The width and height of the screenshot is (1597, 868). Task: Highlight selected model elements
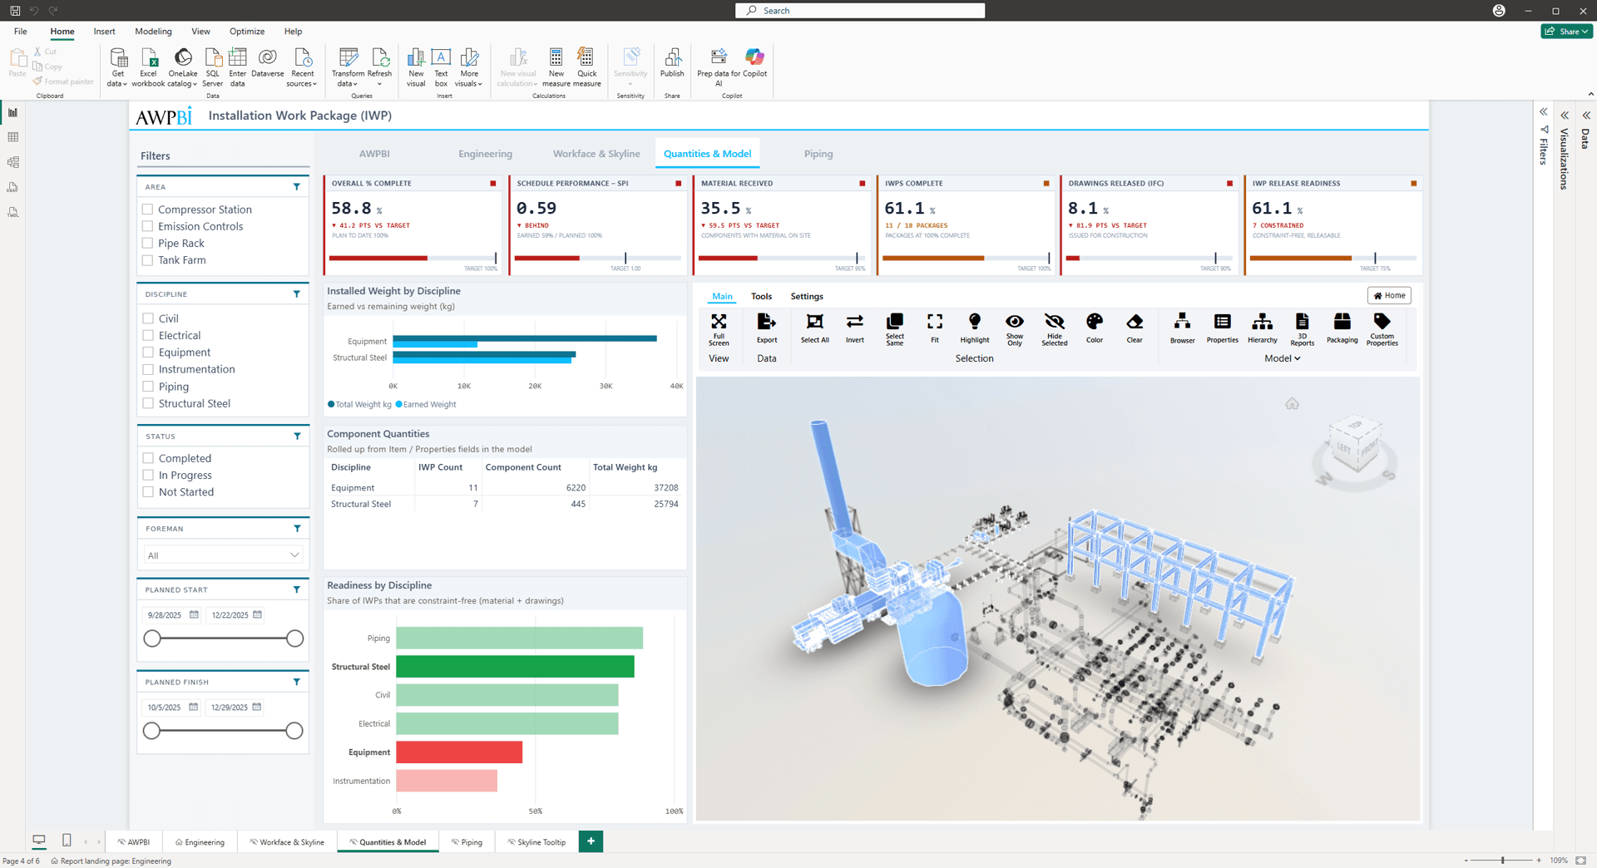(x=975, y=328)
